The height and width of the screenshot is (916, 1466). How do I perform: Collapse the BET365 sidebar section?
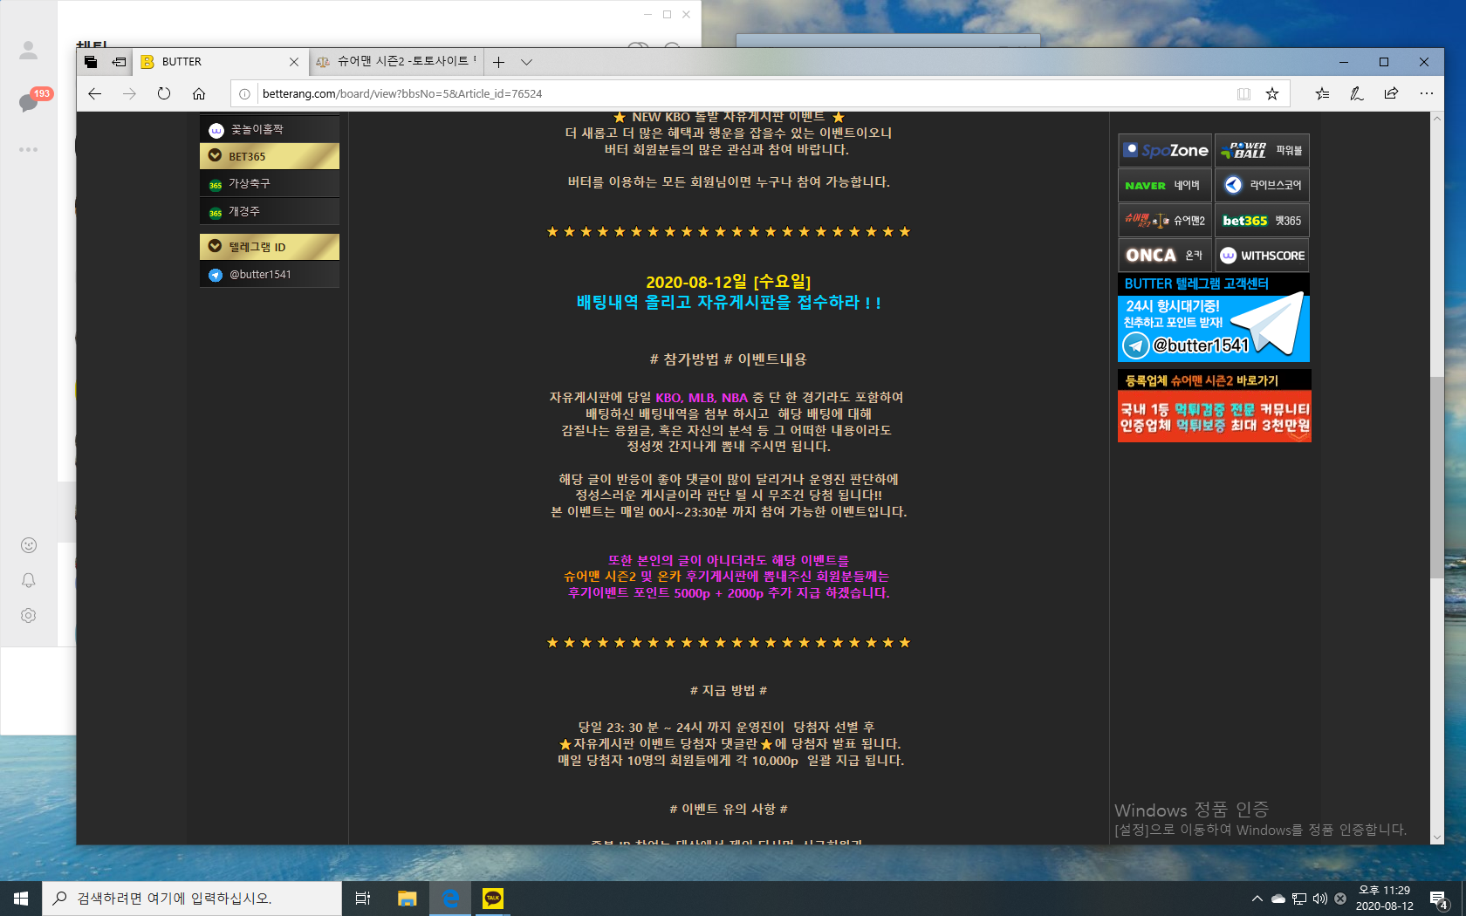(215, 156)
